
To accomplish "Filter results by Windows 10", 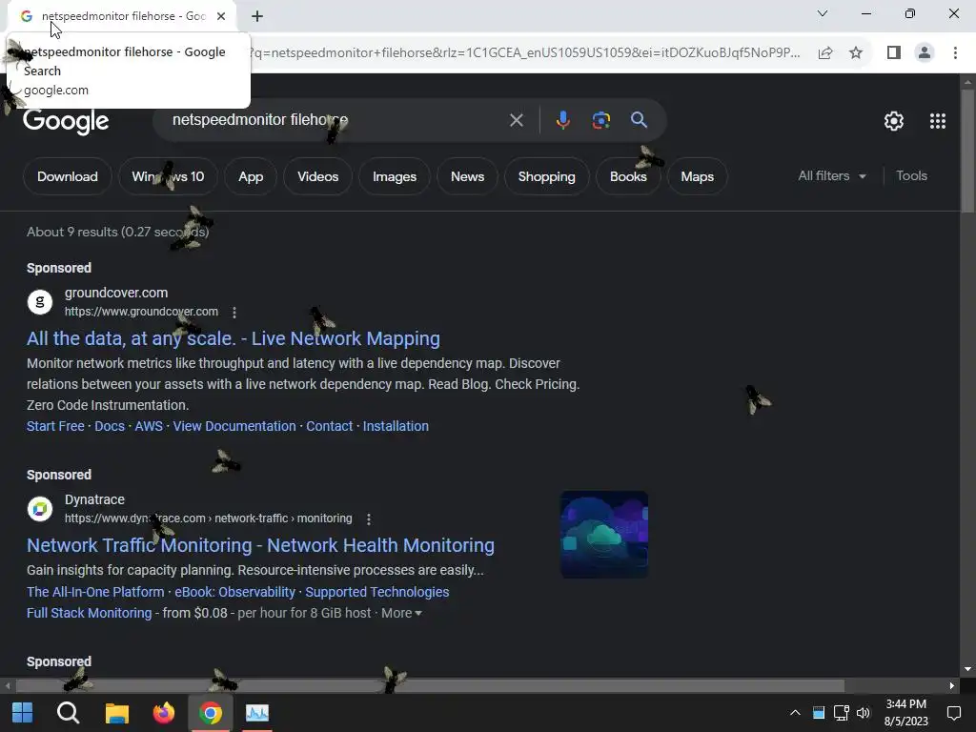I will (168, 176).
